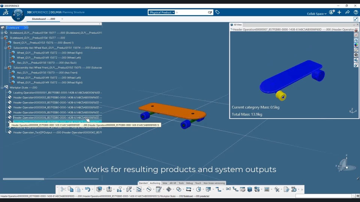Click the tools wrench icon in bottom toolbar
Screen dimensions: 360x202
(277, 189)
